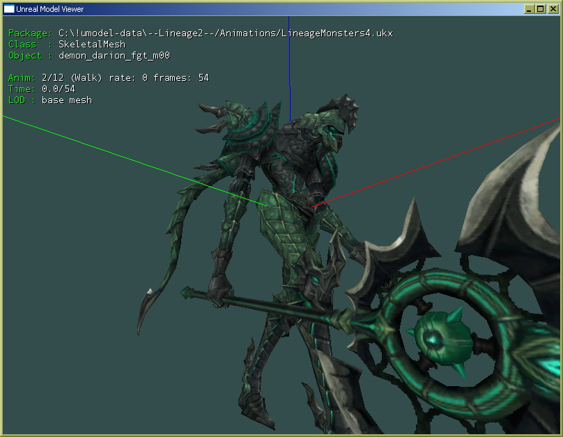Click the 'frames: 54' text
Image resolution: width=563 pixels, height=437 pixels.
pos(181,78)
